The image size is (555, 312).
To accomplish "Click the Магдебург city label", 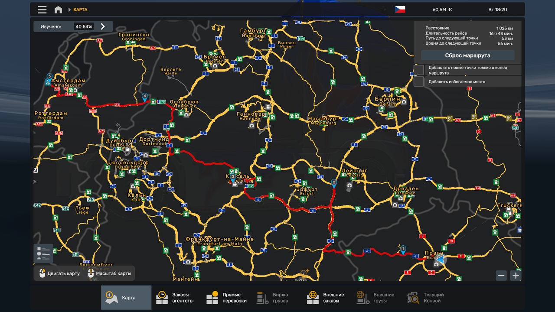I will 323,118.
